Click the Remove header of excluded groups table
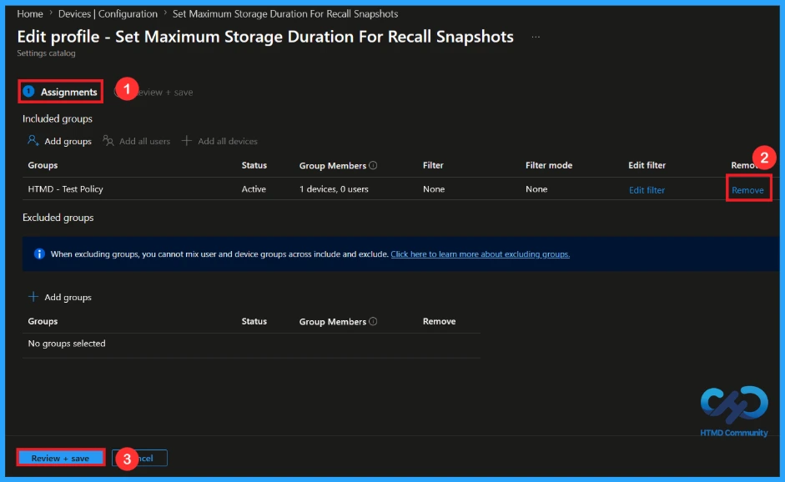The width and height of the screenshot is (785, 482). [439, 321]
